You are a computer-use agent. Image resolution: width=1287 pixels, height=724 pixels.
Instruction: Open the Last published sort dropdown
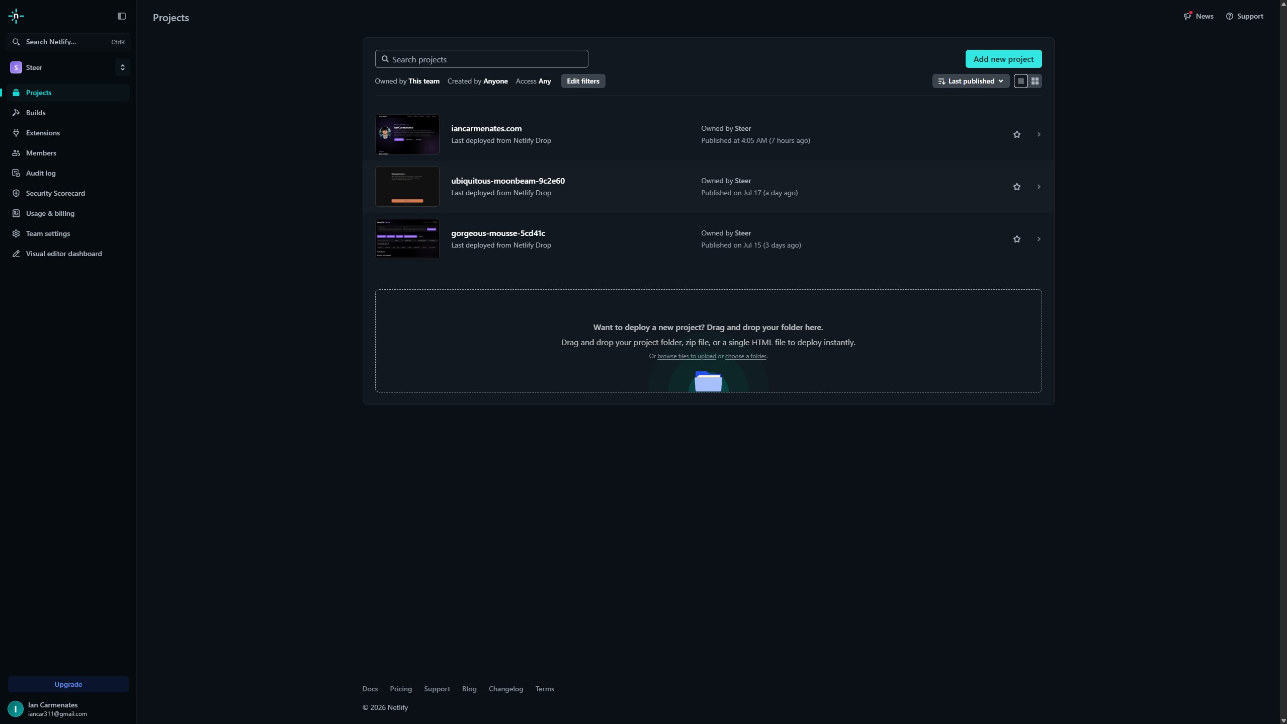tap(971, 81)
